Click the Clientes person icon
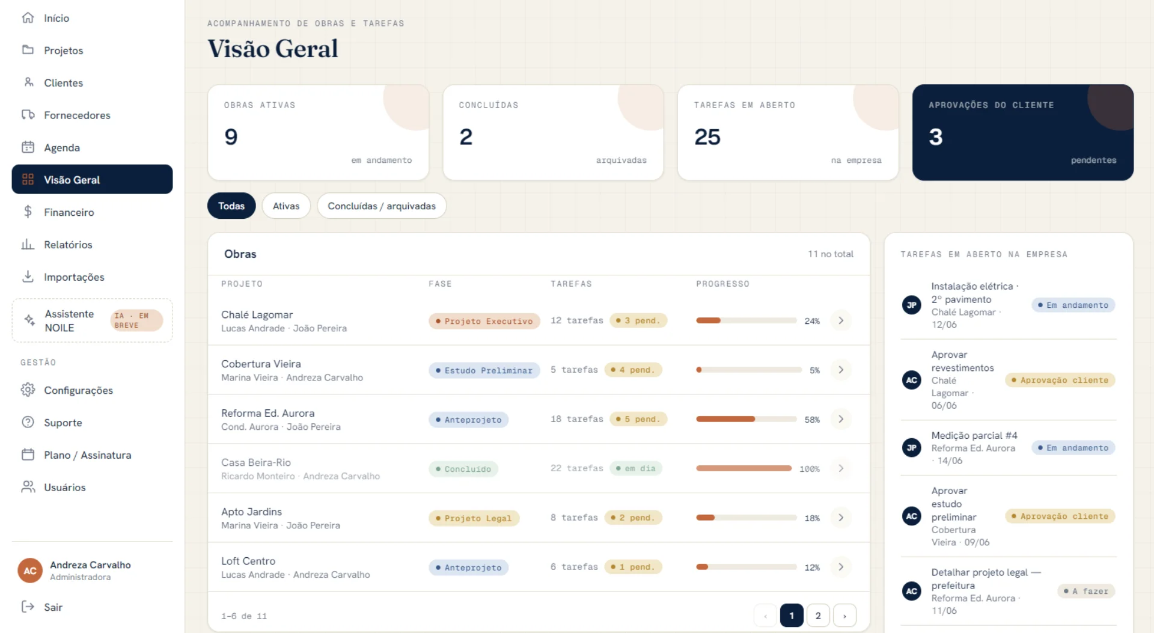Screen dimensions: 1154x633 (28, 82)
